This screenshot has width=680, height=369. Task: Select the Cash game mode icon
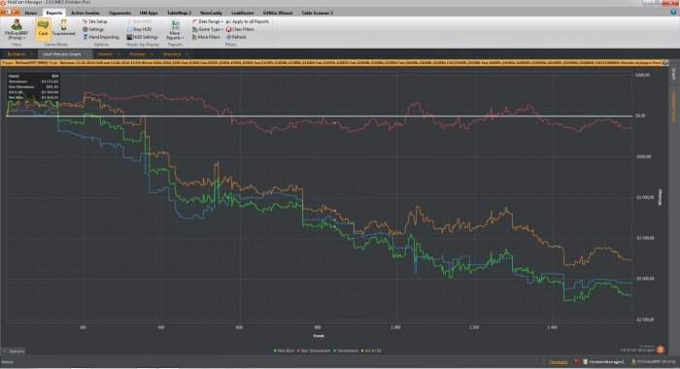43,28
